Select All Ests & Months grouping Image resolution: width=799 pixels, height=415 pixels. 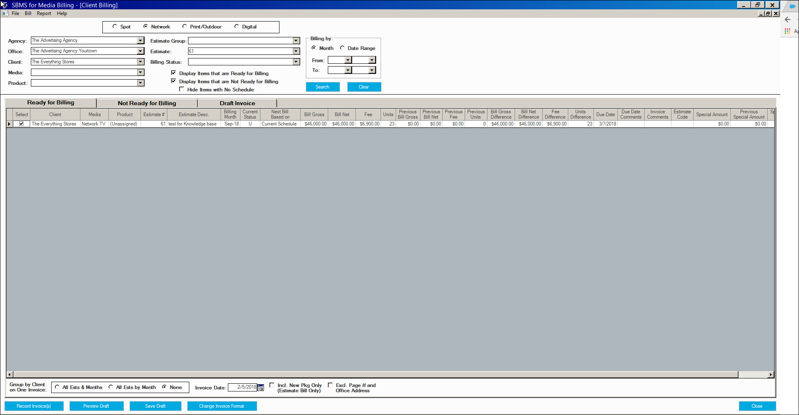click(x=57, y=387)
